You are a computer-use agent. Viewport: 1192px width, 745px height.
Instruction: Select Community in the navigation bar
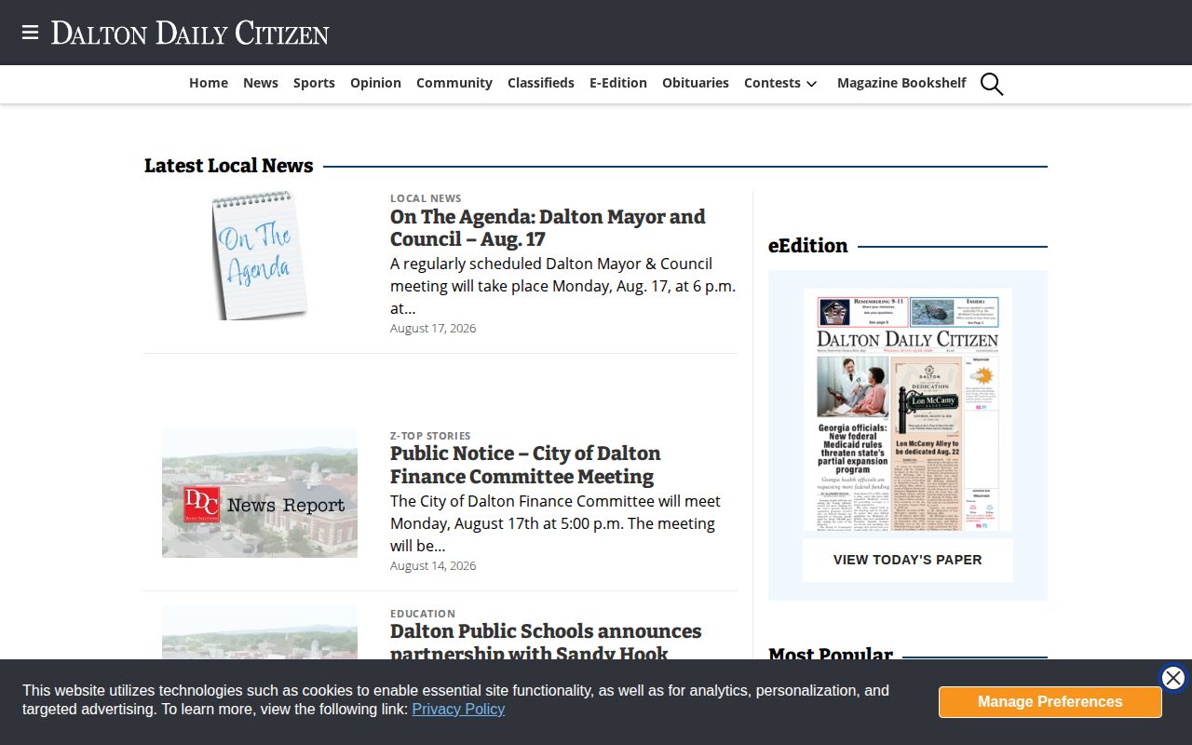[x=454, y=83]
